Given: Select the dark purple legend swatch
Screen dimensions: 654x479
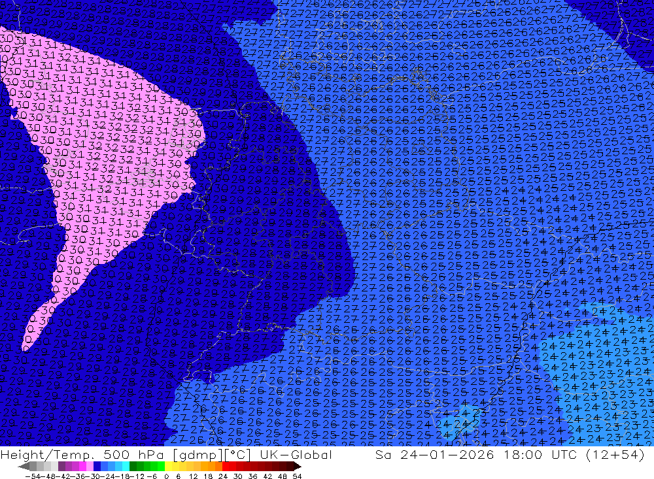Looking at the screenshot, I should coord(61,467).
